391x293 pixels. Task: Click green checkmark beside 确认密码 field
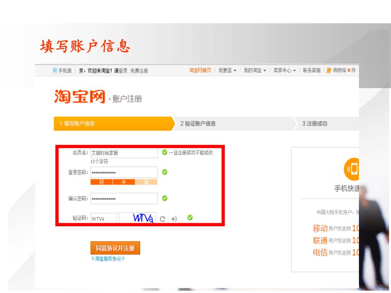coord(165,198)
